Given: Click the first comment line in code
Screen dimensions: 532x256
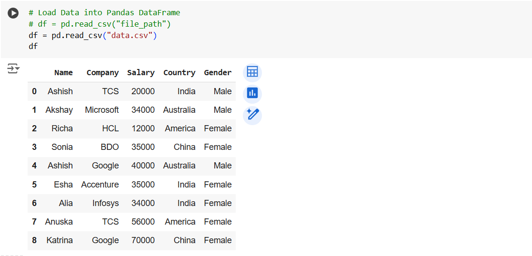Looking at the screenshot, I should tap(104, 13).
